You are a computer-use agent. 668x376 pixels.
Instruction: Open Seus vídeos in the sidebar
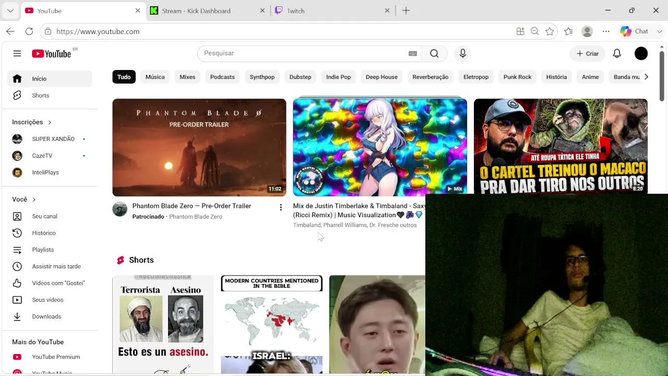click(50, 300)
